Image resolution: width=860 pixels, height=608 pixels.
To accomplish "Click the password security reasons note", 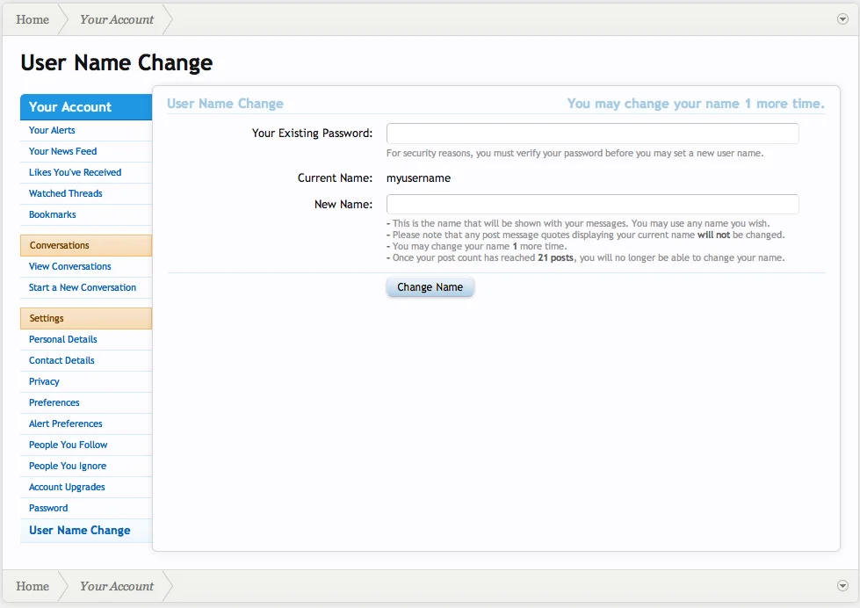I will [575, 153].
